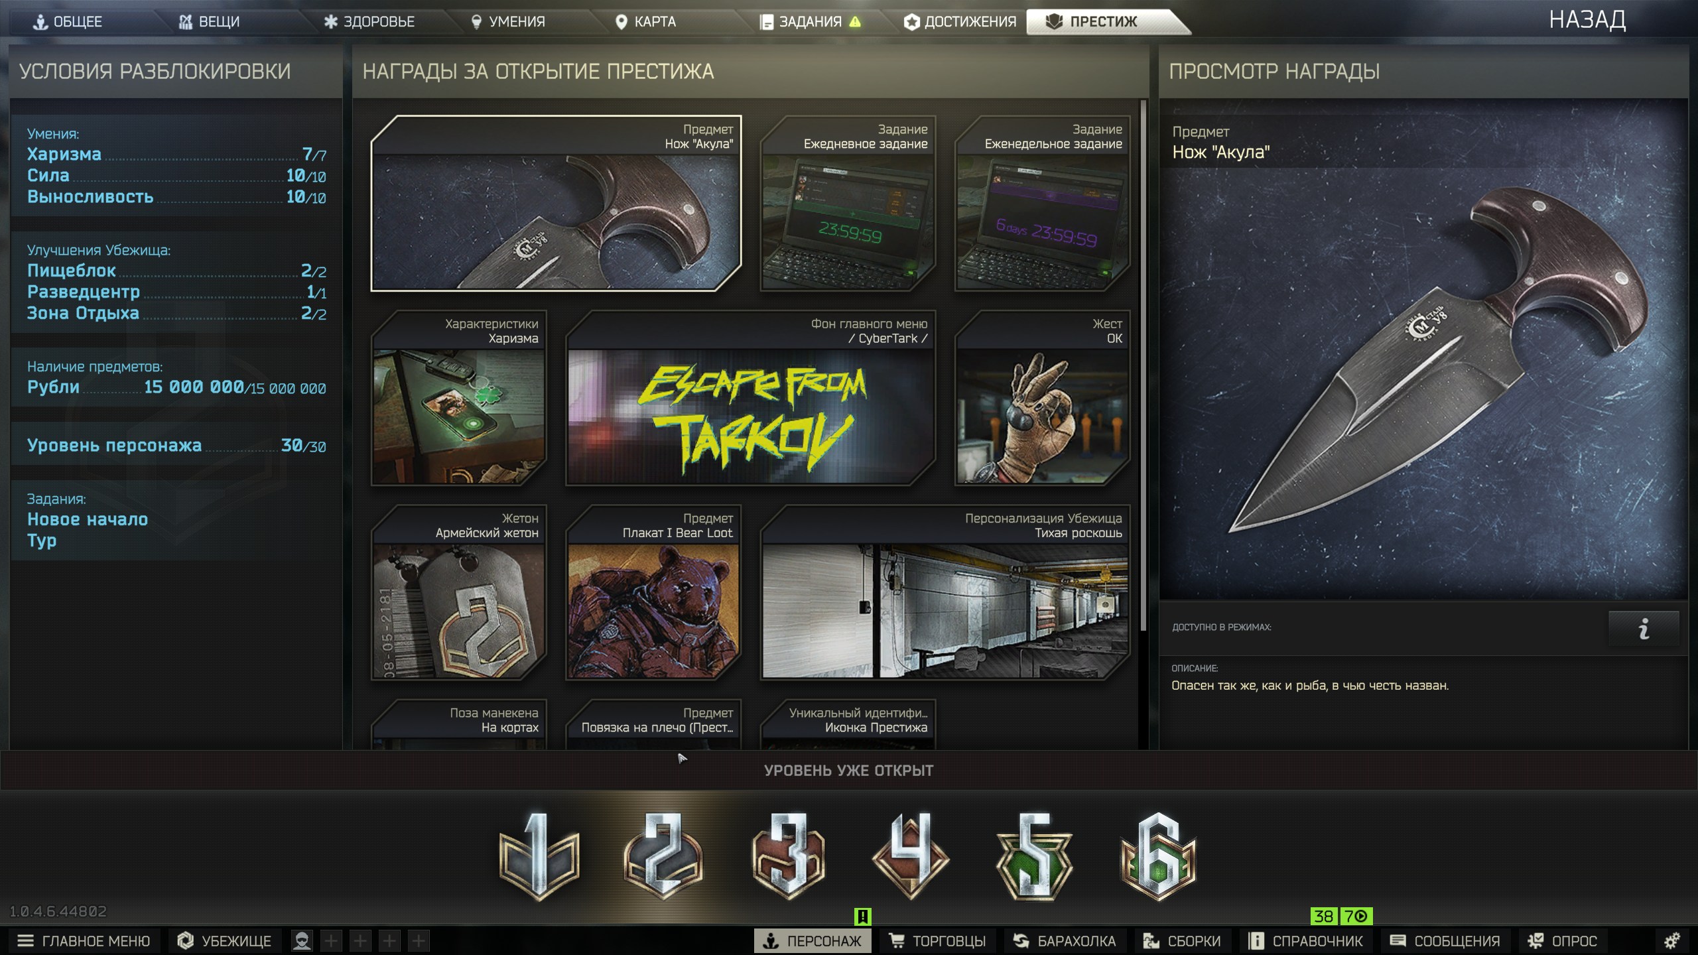Select the Нож "Акула" reward card
The image size is (1698, 955).
pos(556,204)
